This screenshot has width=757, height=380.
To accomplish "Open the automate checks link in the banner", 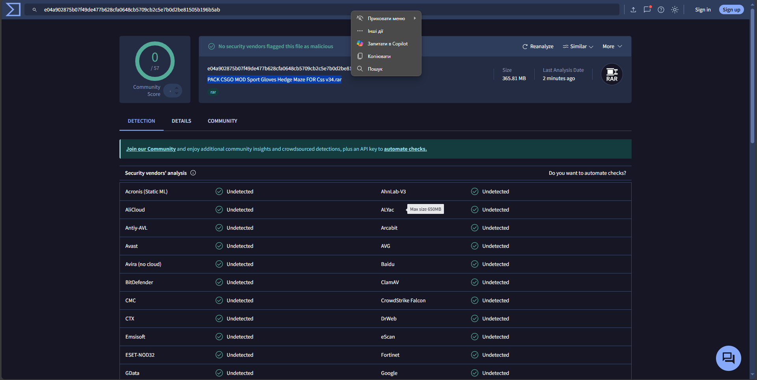I will [405, 149].
